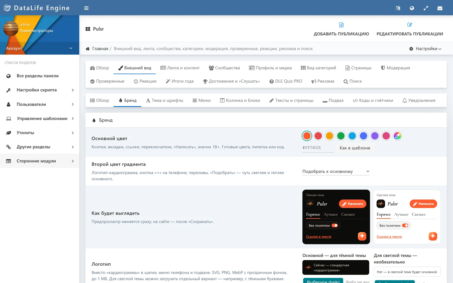Switch to Лента и контент tab

[x=180, y=68]
